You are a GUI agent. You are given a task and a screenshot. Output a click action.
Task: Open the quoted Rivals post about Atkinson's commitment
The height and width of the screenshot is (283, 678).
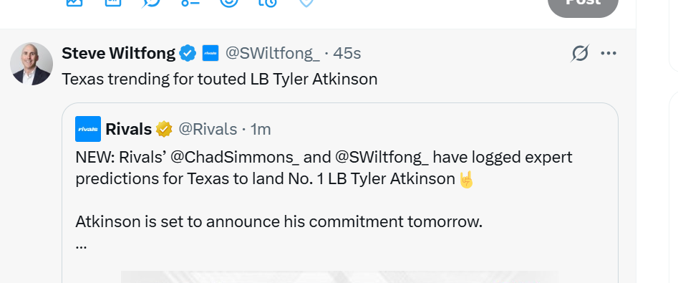[340, 193]
